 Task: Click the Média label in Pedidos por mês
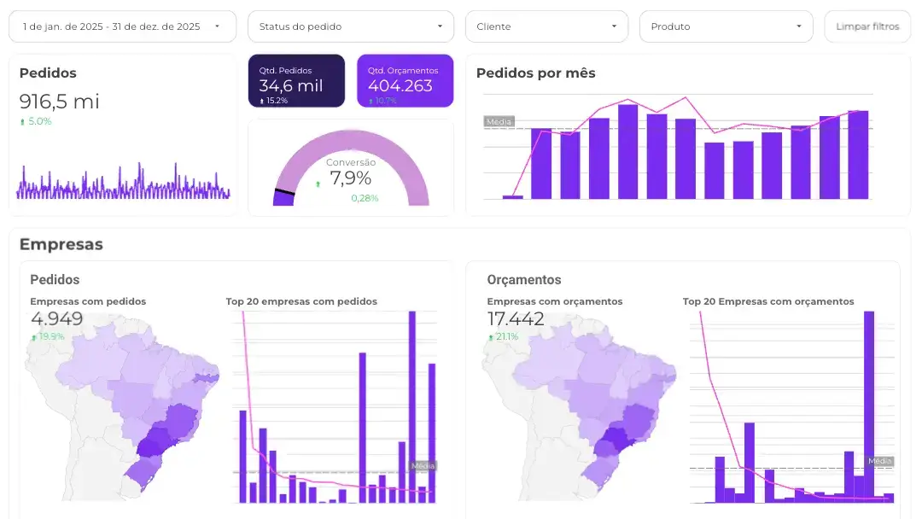click(498, 122)
